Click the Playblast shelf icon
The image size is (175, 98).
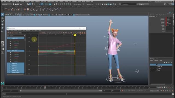click(6, 10)
